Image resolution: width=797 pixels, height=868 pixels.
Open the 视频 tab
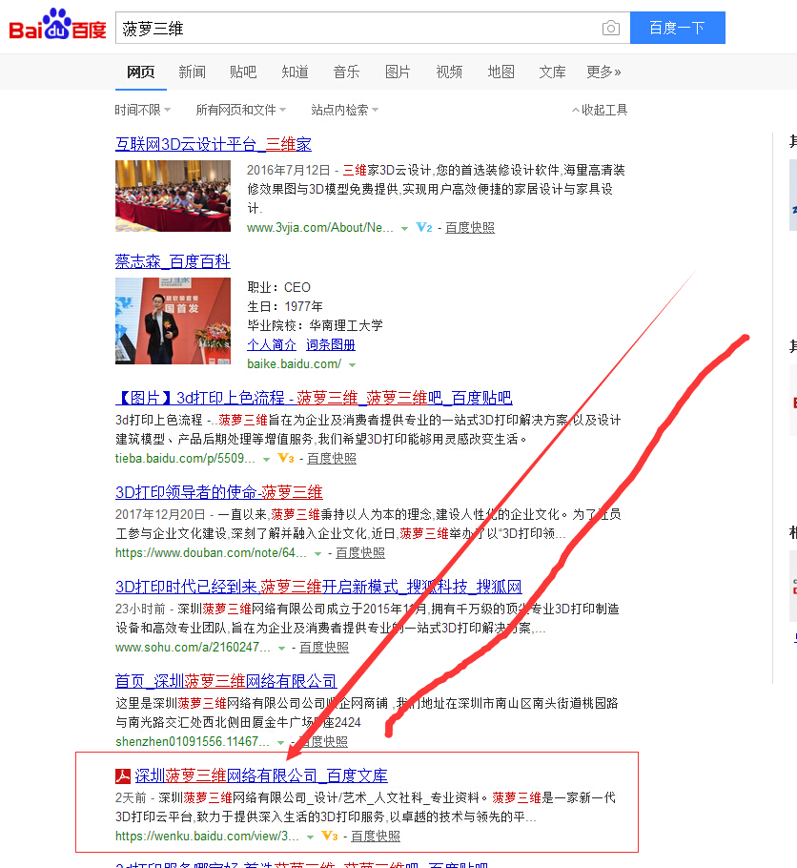tap(449, 72)
